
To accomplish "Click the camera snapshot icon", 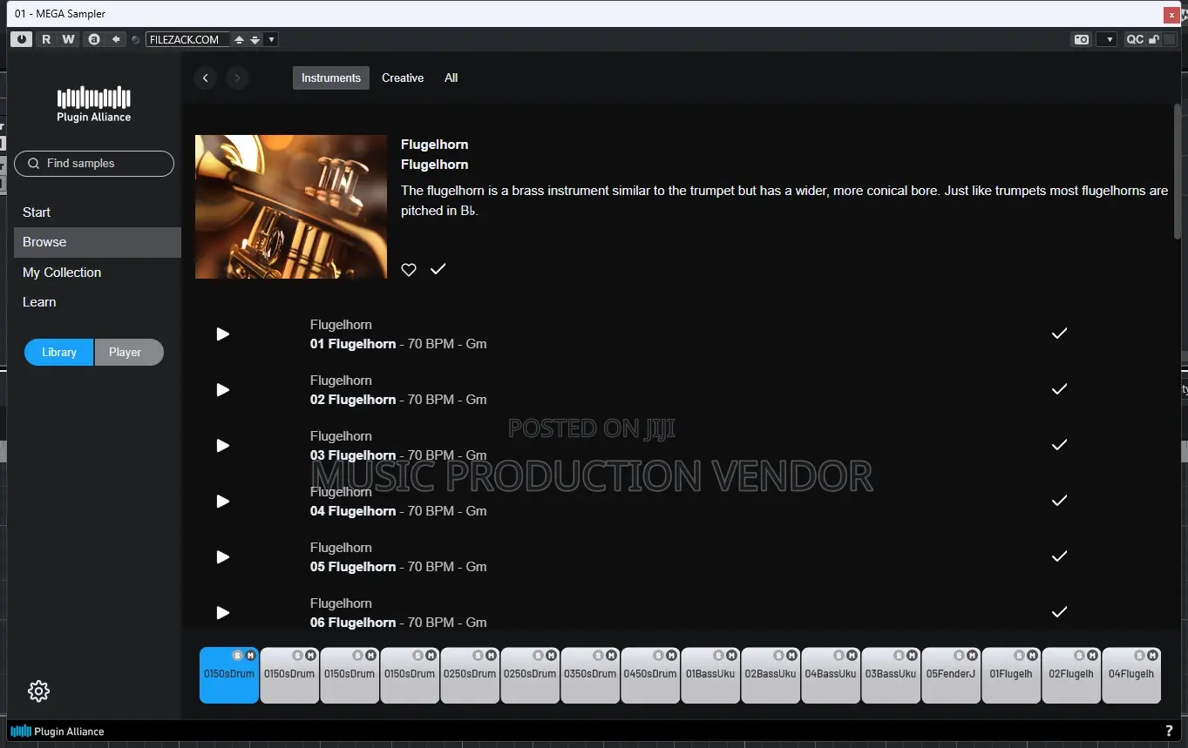I will click(x=1081, y=39).
